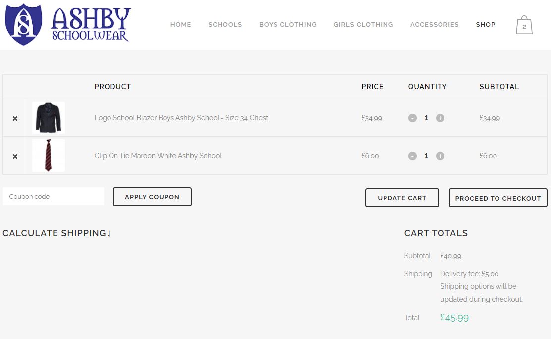Focus the Coupon code input field
The width and height of the screenshot is (551, 339).
click(x=54, y=196)
